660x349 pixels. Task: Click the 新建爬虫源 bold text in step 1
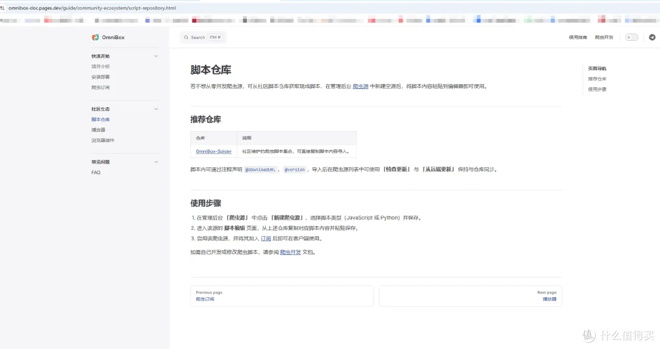[287, 218]
